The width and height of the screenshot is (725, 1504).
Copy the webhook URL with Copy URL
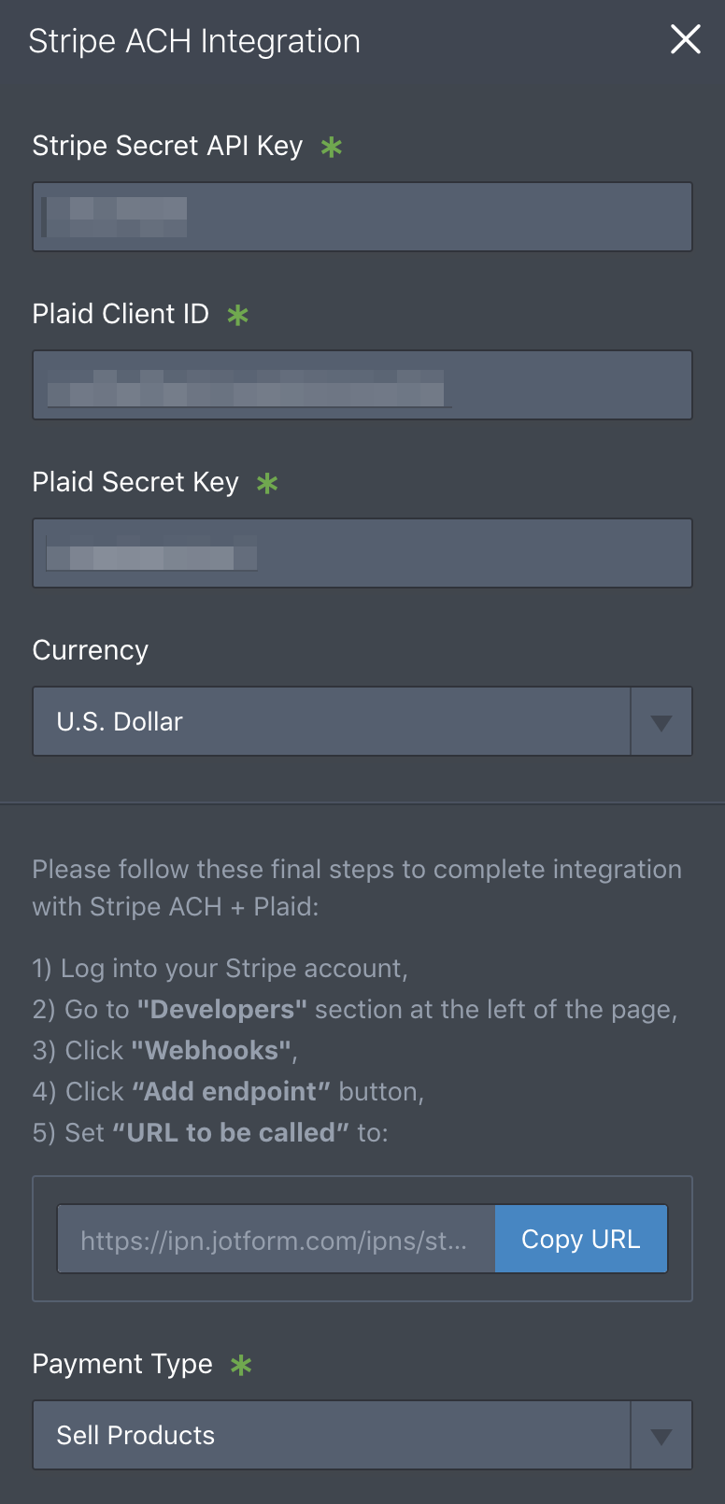[x=581, y=1239]
